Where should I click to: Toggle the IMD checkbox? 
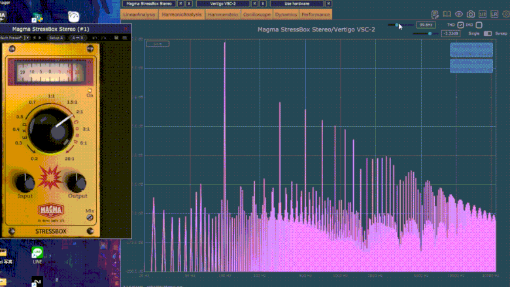click(x=479, y=25)
